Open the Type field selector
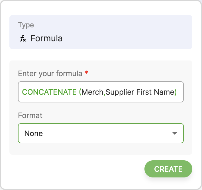The image size is (202, 190). pyautogui.click(x=101, y=32)
